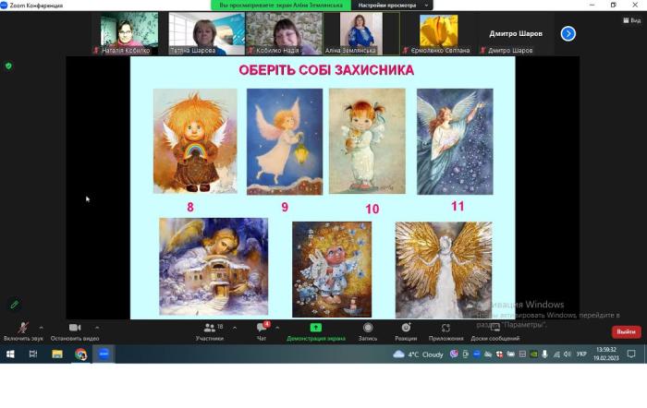Click green Демонстрация экрана share icon
The width and height of the screenshot is (647, 408).
(315, 329)
